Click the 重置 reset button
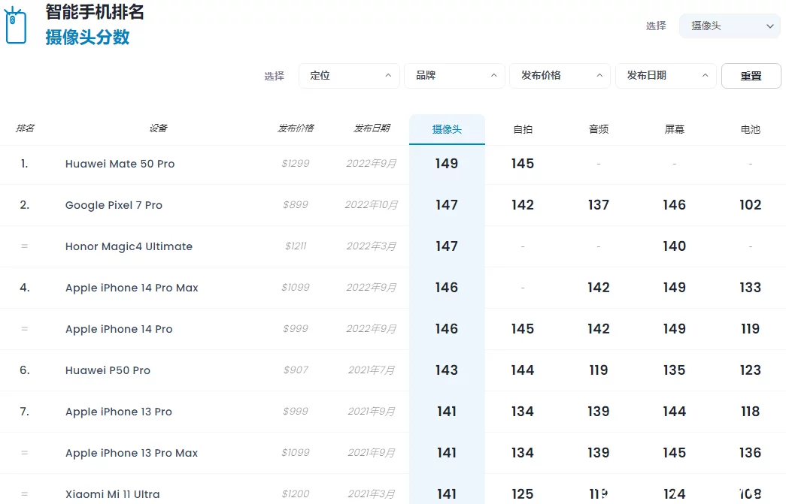Screen dimensions: 786x504 (751, 76)
